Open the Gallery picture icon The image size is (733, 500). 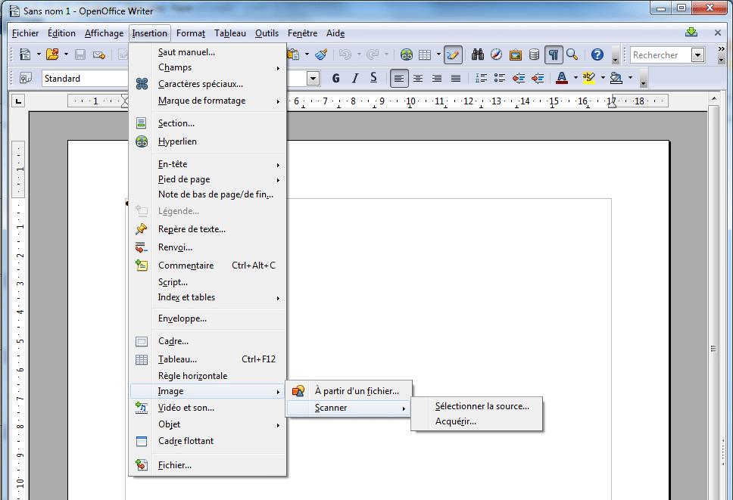(x=516, y=54)
